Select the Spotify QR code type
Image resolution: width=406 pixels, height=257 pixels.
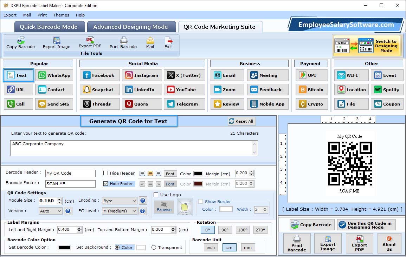coord(387,90)
